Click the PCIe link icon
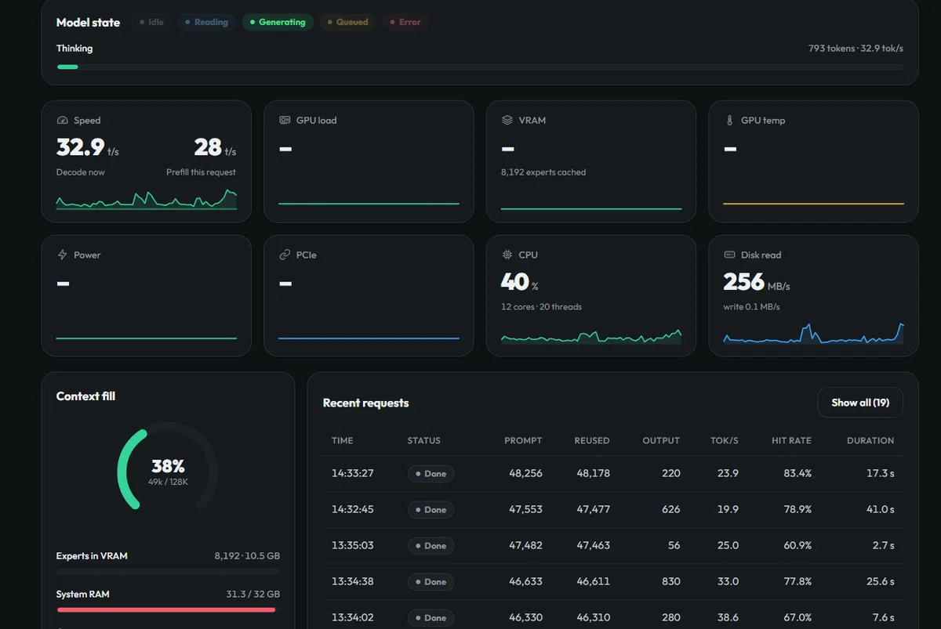This screenshot has height=629, width=941. (285, 255)
